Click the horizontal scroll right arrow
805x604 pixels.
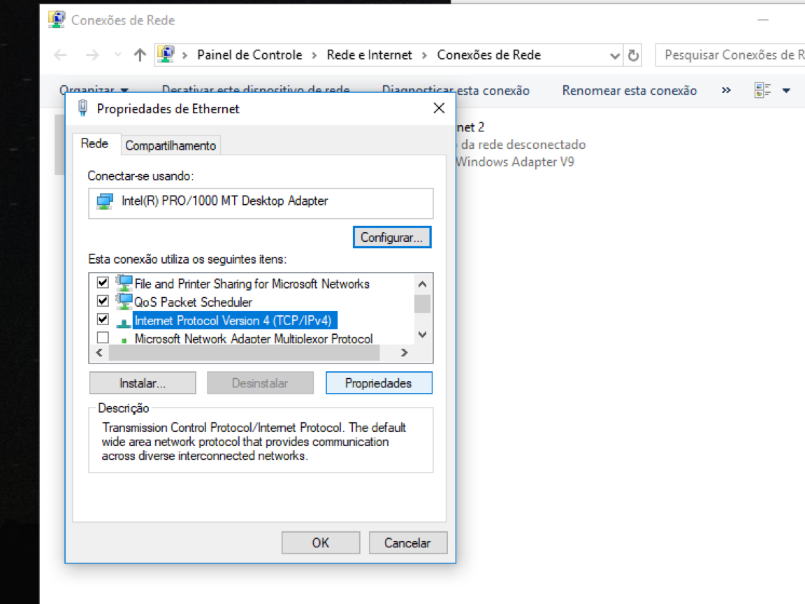click(404, 353)
